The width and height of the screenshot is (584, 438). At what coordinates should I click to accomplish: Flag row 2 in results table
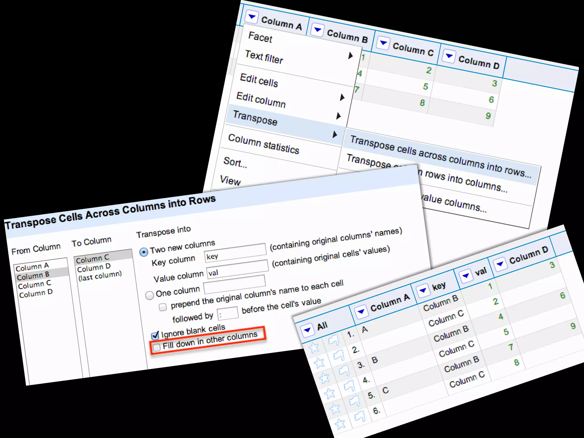tap(338, 356)
